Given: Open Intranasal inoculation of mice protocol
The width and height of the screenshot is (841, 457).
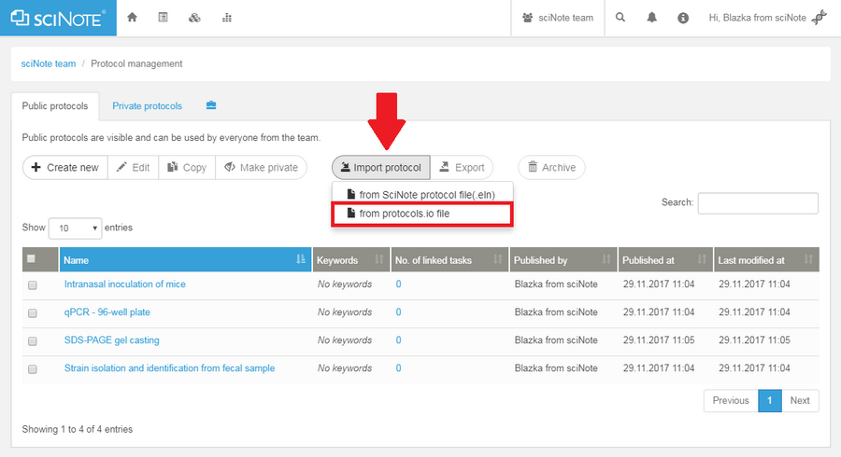Looking at the screenshot, I should [125, 284].
